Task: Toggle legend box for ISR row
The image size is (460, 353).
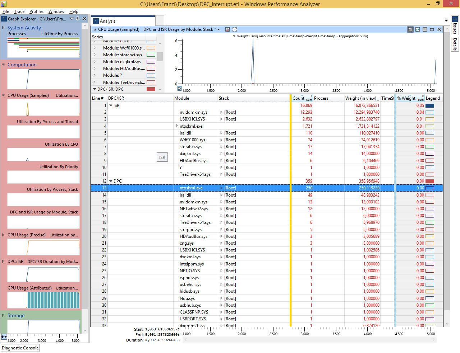Action: [430, 105]
